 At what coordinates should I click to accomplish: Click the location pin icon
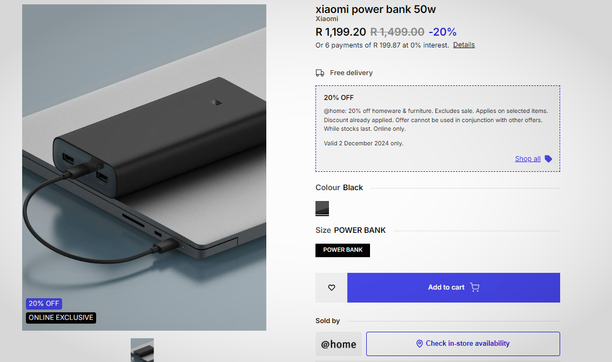tap(419, 344)
